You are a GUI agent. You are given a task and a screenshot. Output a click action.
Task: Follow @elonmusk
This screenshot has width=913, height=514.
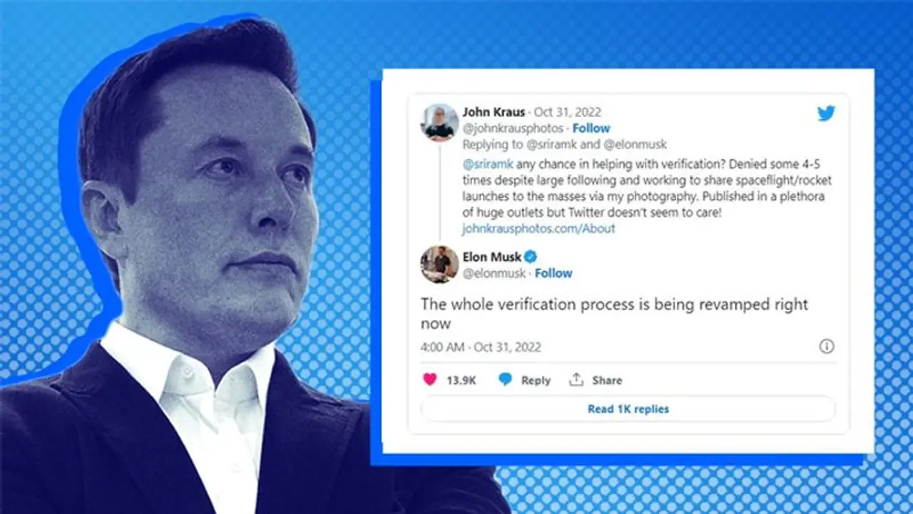[553, 273]
